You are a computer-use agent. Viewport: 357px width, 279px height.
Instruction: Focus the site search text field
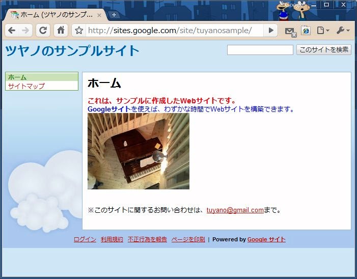pyautogui.click(x=260, y=50)
